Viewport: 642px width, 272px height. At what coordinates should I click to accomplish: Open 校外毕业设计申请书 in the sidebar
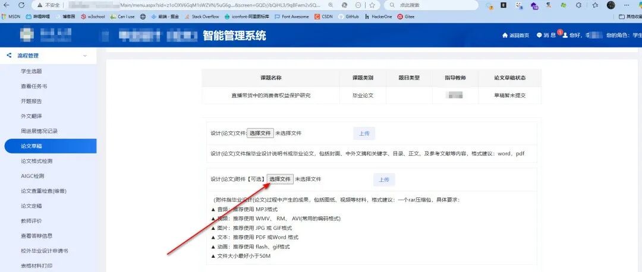click(x=44, y=251)
